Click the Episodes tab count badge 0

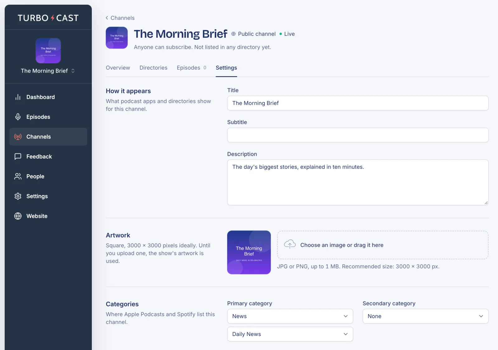[205, 68]
